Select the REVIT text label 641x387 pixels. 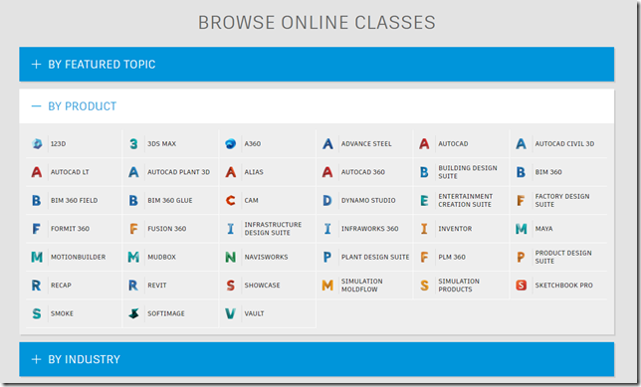pyautogui.click(x=157, y=285)
